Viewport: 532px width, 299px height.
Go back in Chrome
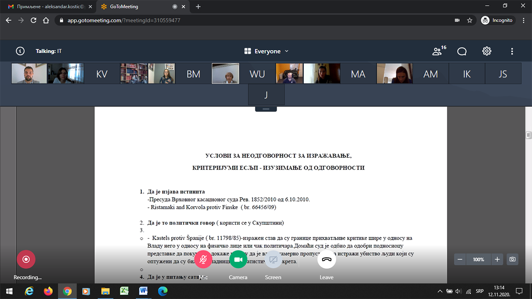pyautogui.click(x=8, y=20)
